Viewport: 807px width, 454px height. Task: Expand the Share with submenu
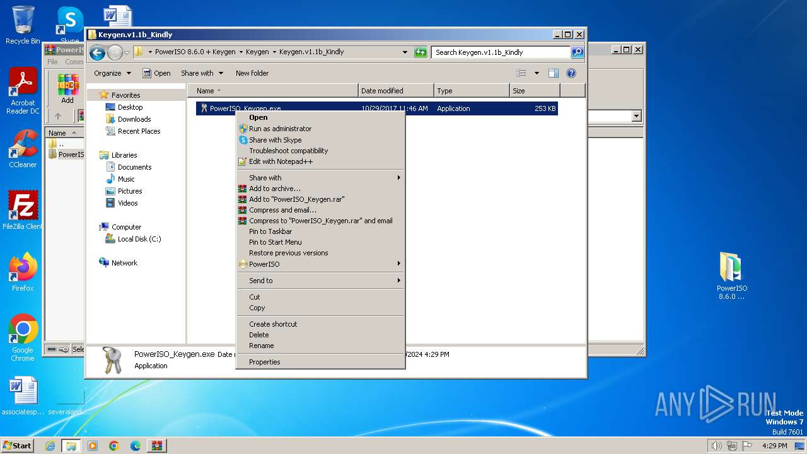[320, 178]
